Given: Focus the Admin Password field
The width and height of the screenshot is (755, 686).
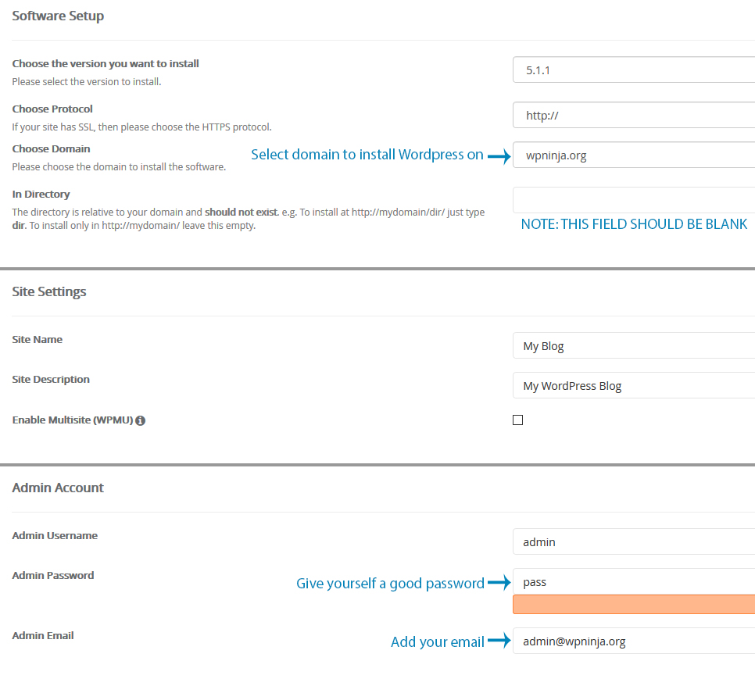Looking at the screenshot, I should [633, 582].
